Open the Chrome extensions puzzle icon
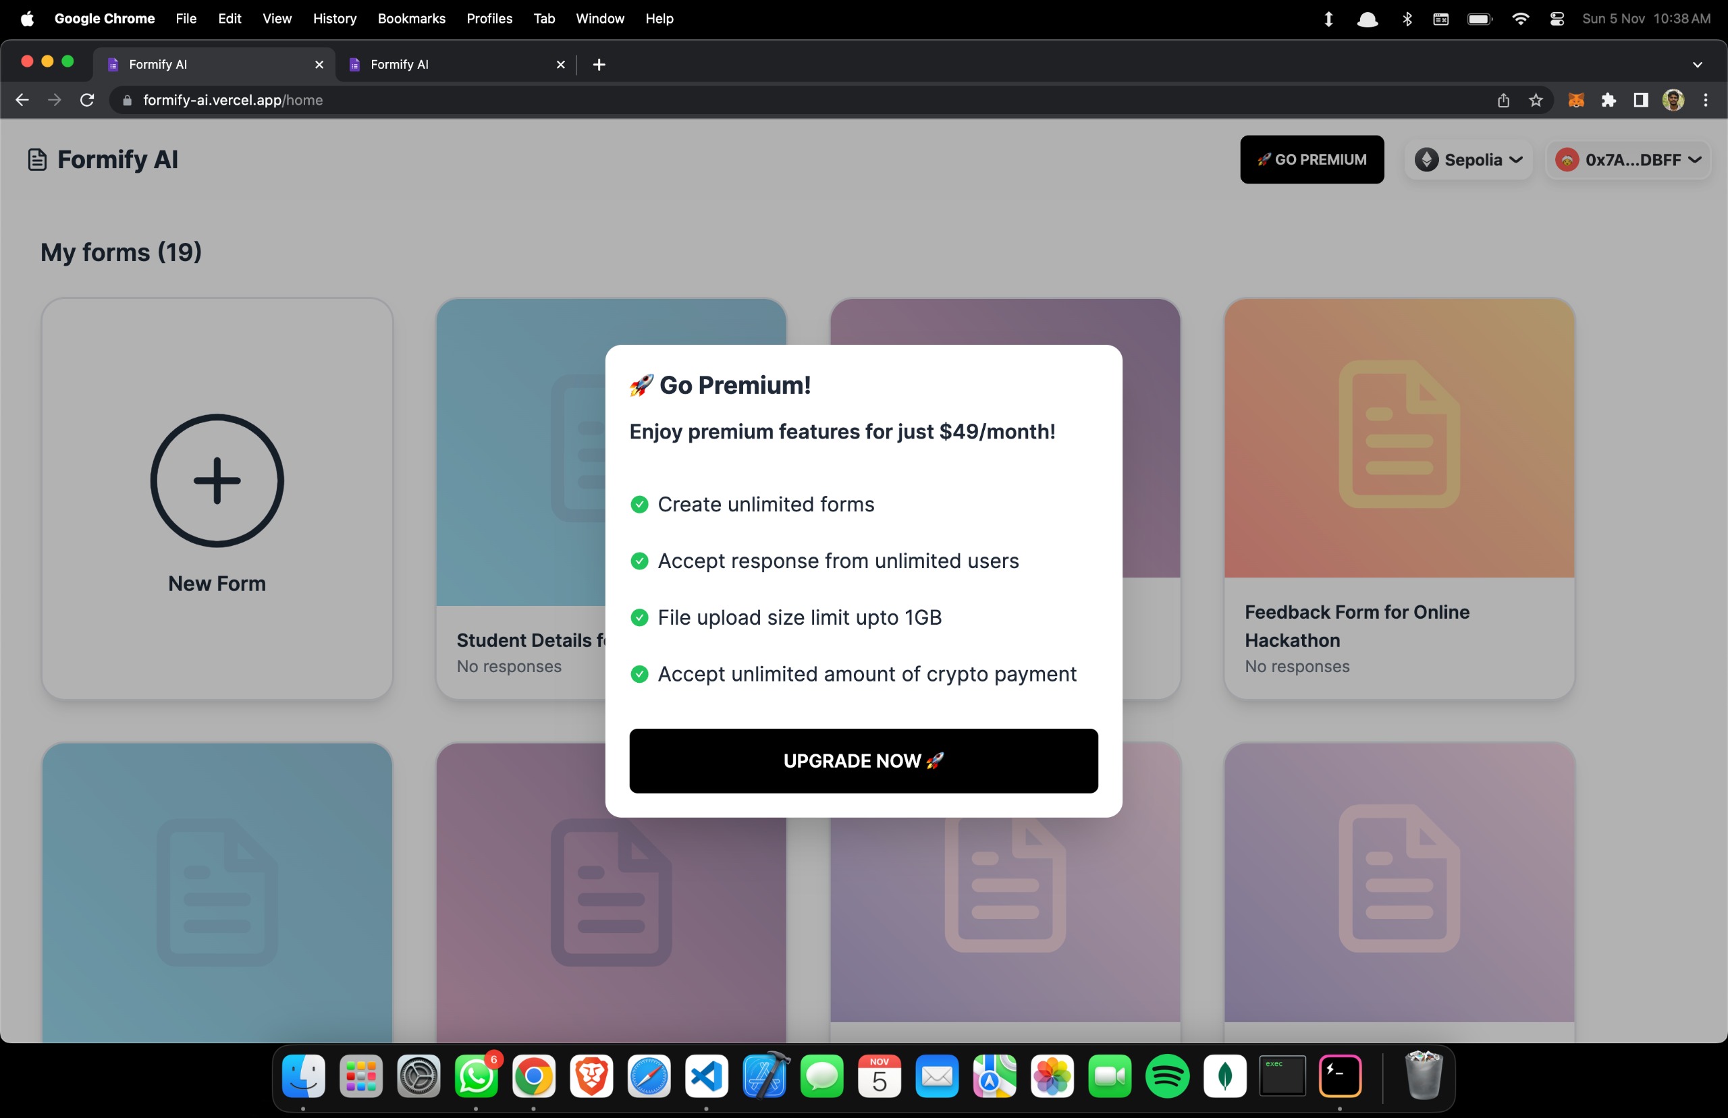1728x1118 pixels. coord(1609,100)
